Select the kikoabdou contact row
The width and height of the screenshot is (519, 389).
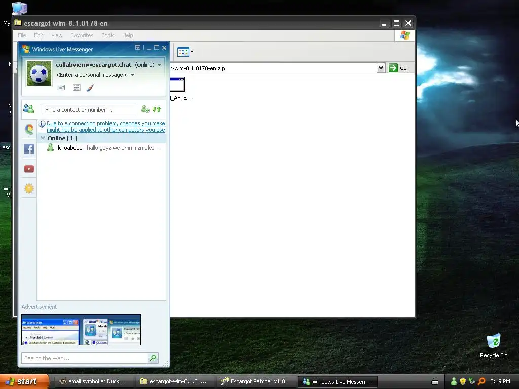coord(101,148)
